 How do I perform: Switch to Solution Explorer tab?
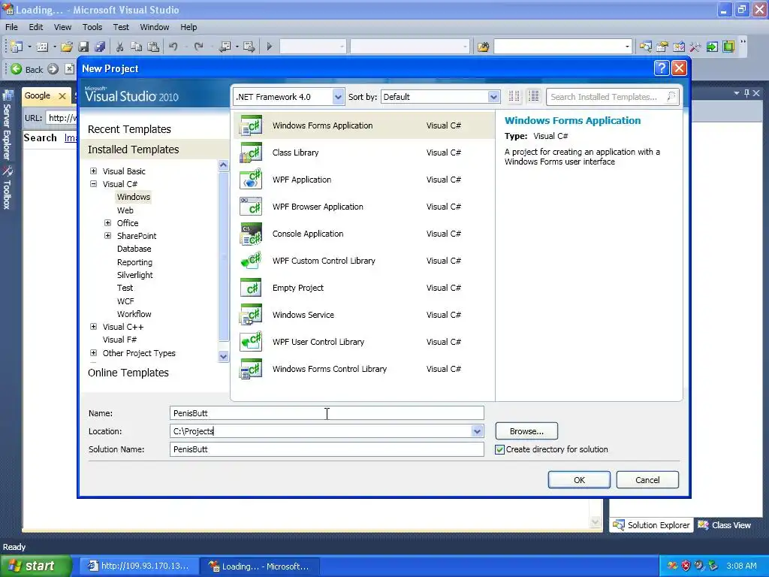[x=652, y=525]
